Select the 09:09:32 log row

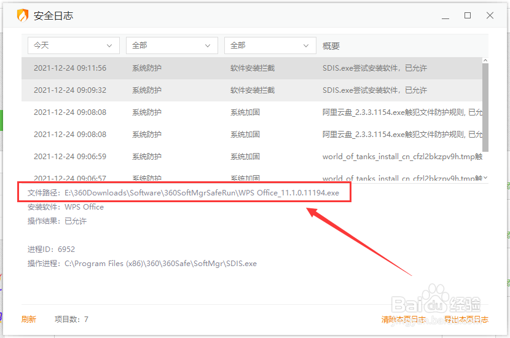tap(252, 90)
